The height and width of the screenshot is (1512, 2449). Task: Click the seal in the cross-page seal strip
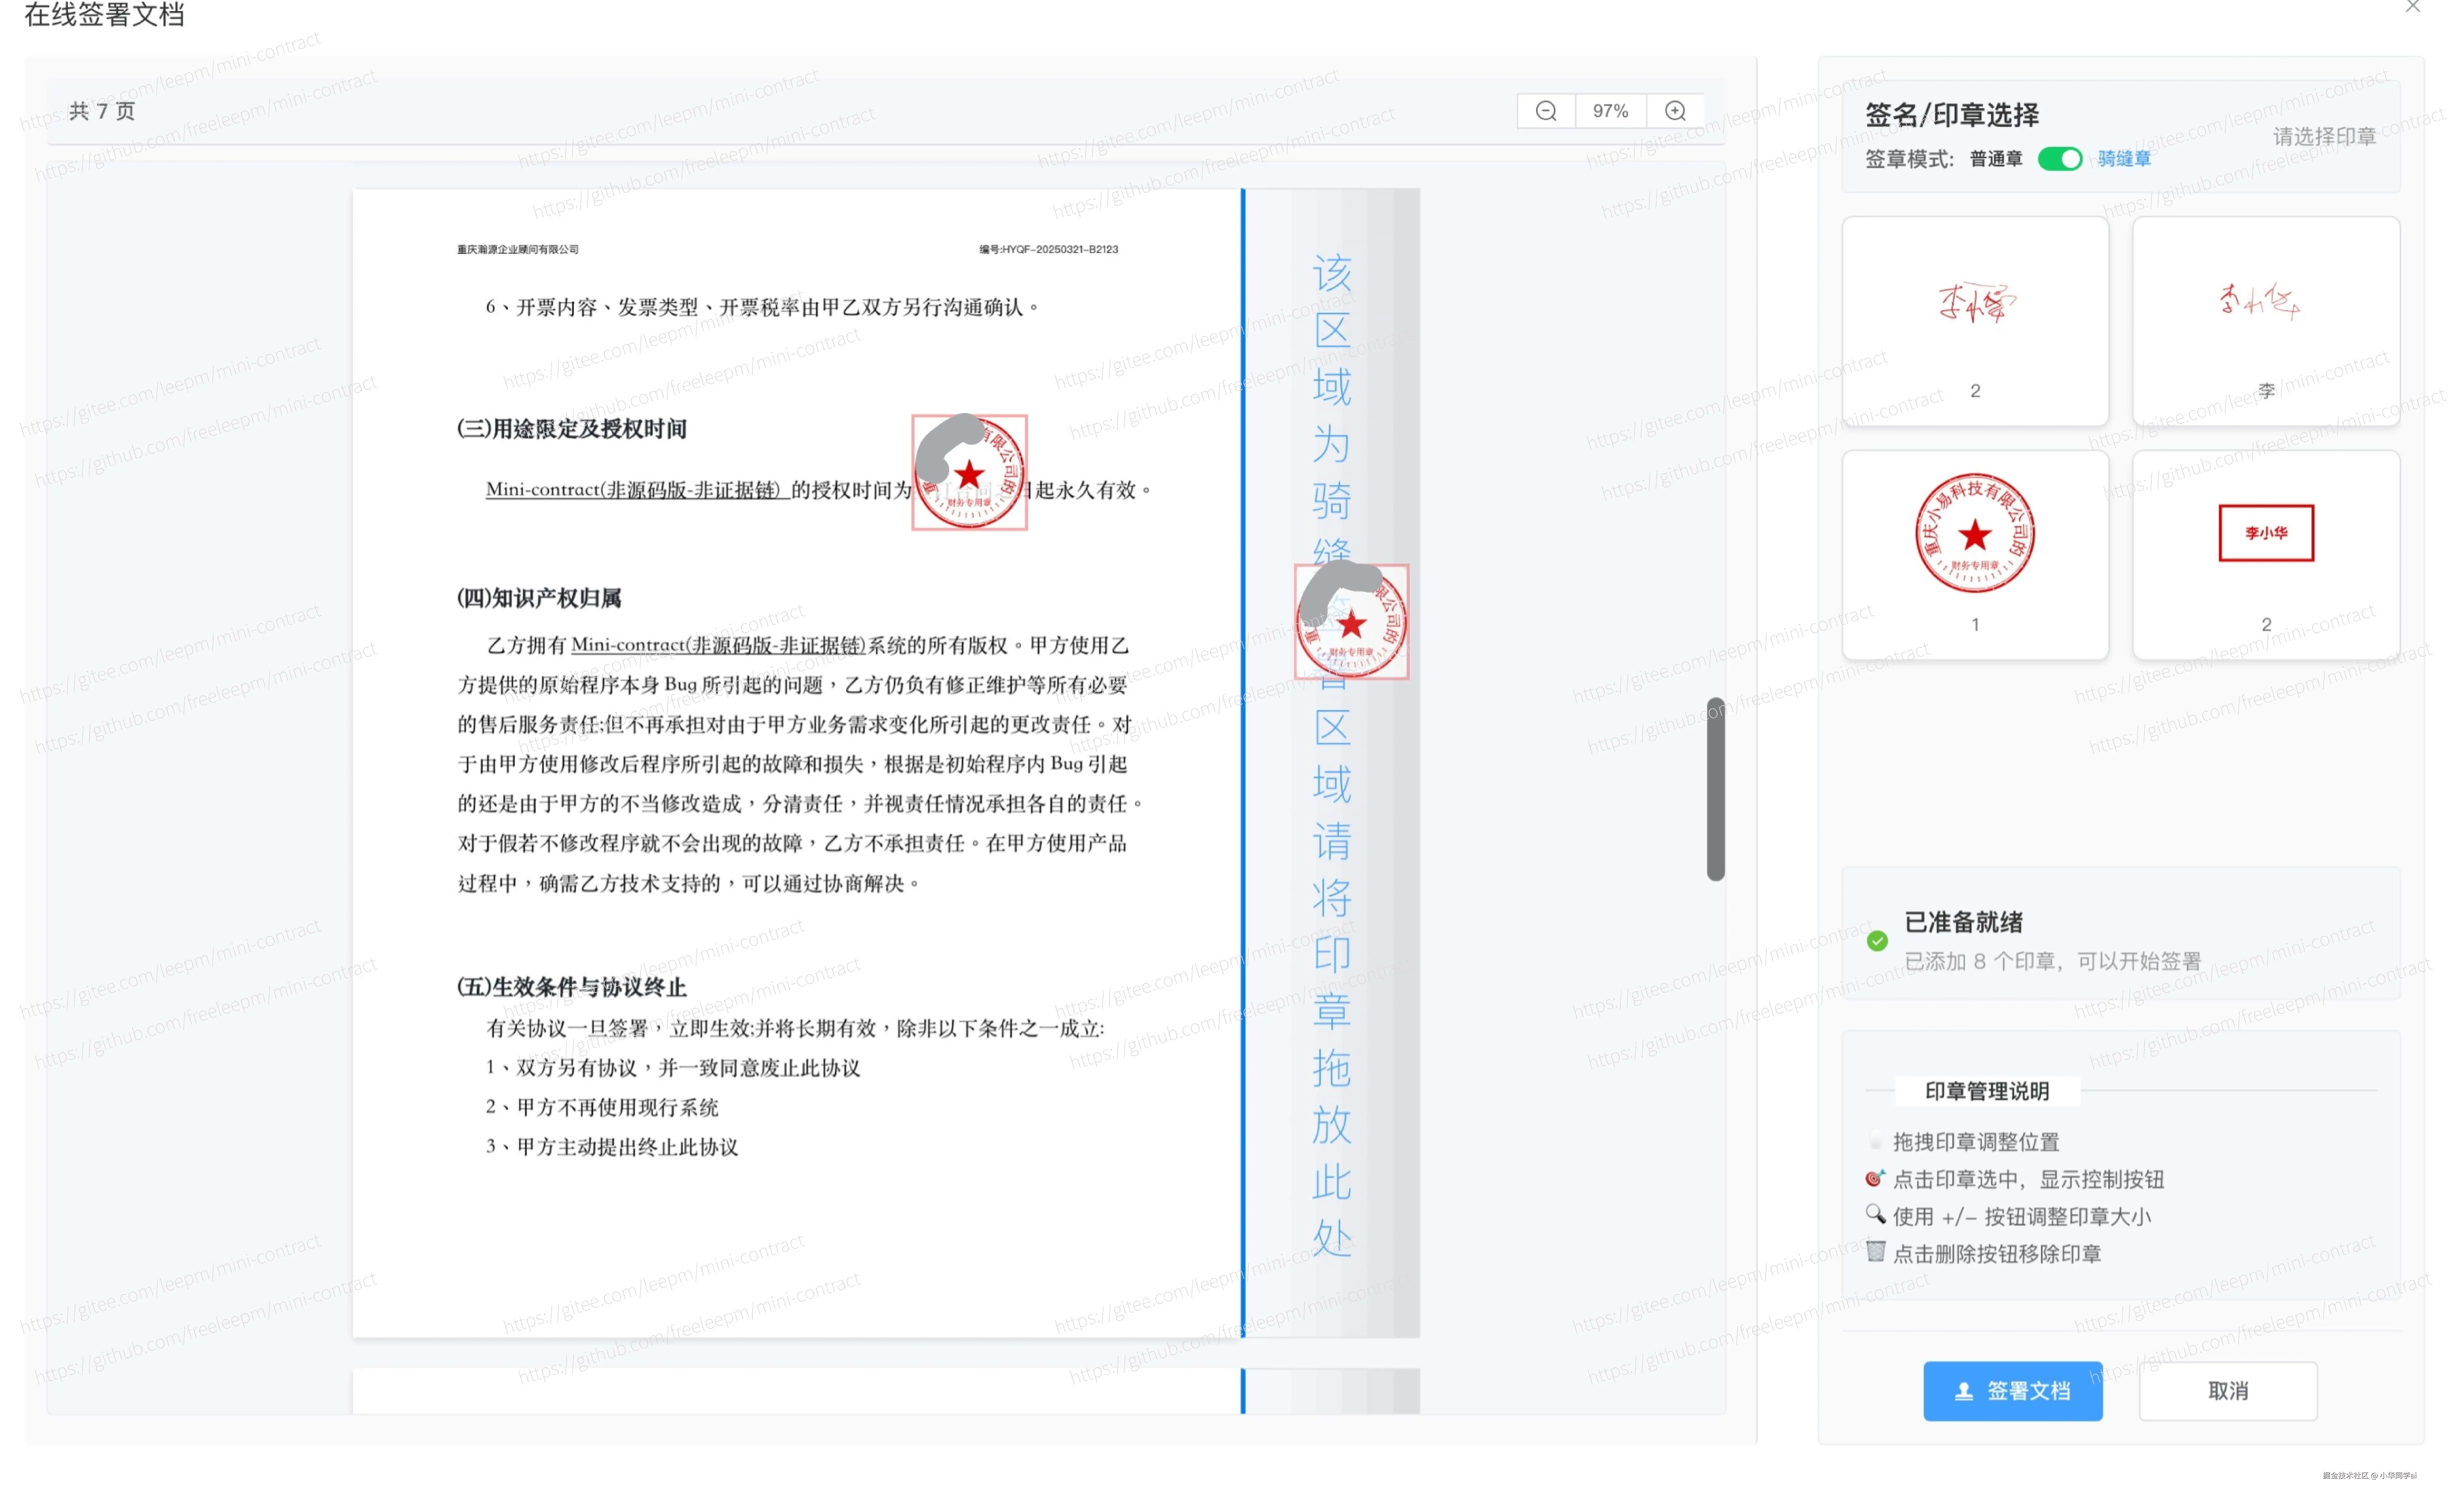(1352, 623)
